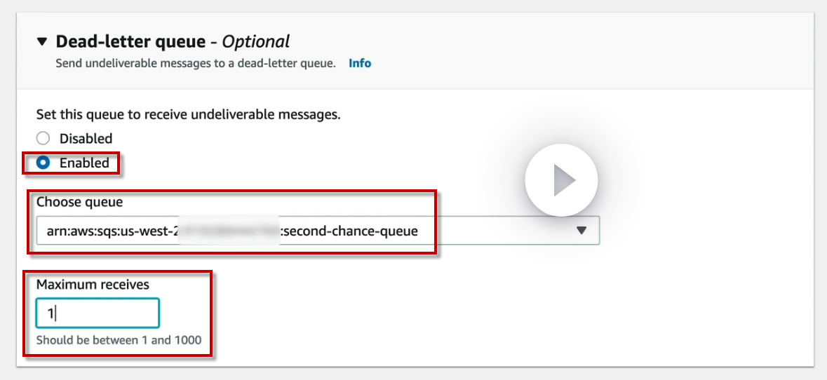Screen dimensions: 827x380
Task: Open the Choose queue dropdown arrow
Action: [581, 230]
